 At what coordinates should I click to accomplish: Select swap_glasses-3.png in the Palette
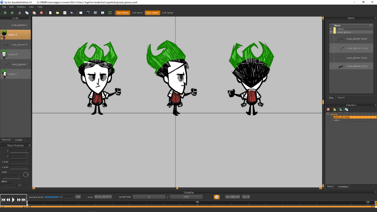pyautogui.click(x=356, y=66)
